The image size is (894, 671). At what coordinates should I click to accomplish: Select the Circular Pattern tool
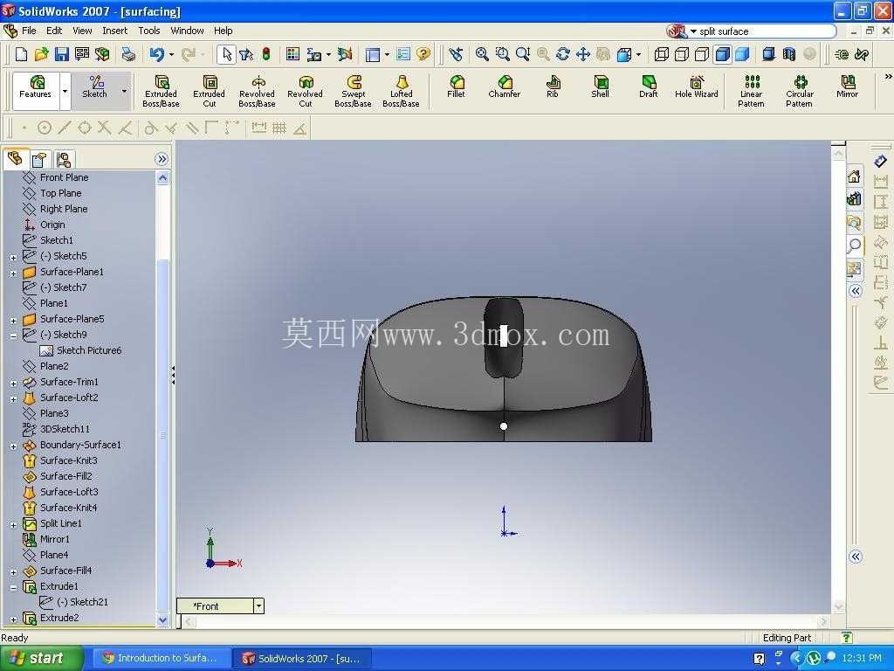(x=800, y=91)
